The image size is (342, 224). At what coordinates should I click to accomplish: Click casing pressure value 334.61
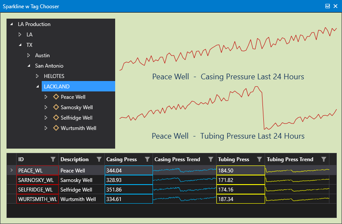[129, 199]
